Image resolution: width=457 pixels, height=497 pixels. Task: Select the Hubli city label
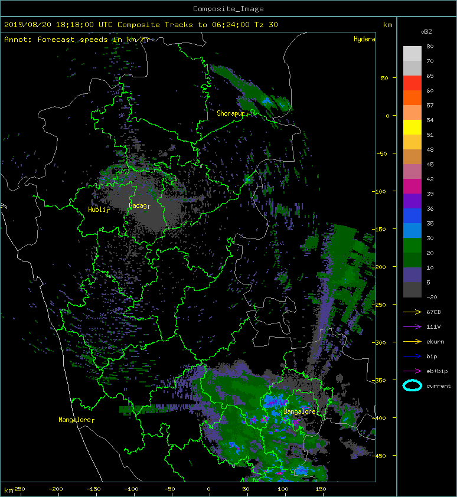tap(97, 209)
